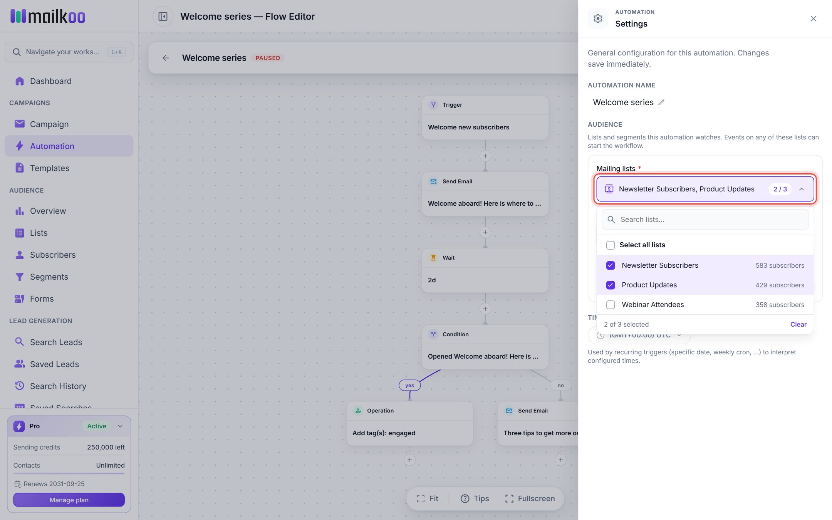This screenshot has height=520, width=832.
Task: Open Segments page
Action: point(69,277)
